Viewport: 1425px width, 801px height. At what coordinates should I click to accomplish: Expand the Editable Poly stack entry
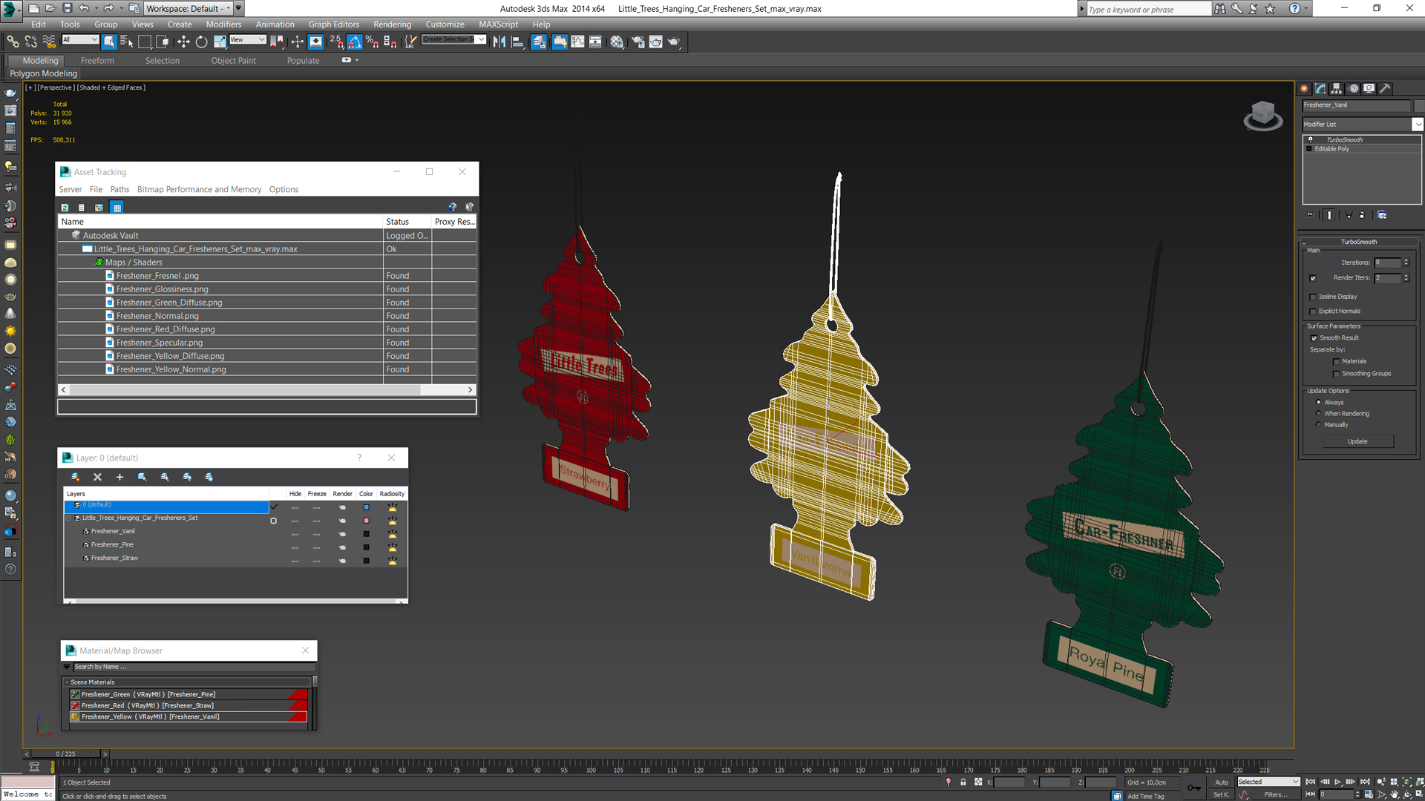[1309, 149]
